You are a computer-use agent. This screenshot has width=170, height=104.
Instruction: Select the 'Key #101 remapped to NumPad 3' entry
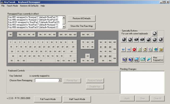click(x=34, y=22)
